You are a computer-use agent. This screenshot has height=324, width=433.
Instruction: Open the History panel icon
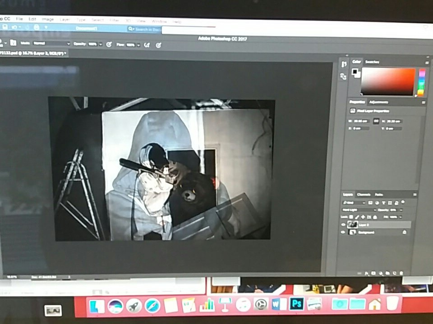tap(344, 64)
